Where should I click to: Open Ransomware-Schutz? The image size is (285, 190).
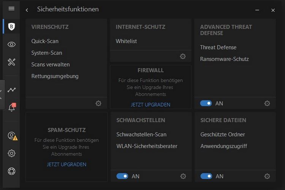[x=225, y=59]
